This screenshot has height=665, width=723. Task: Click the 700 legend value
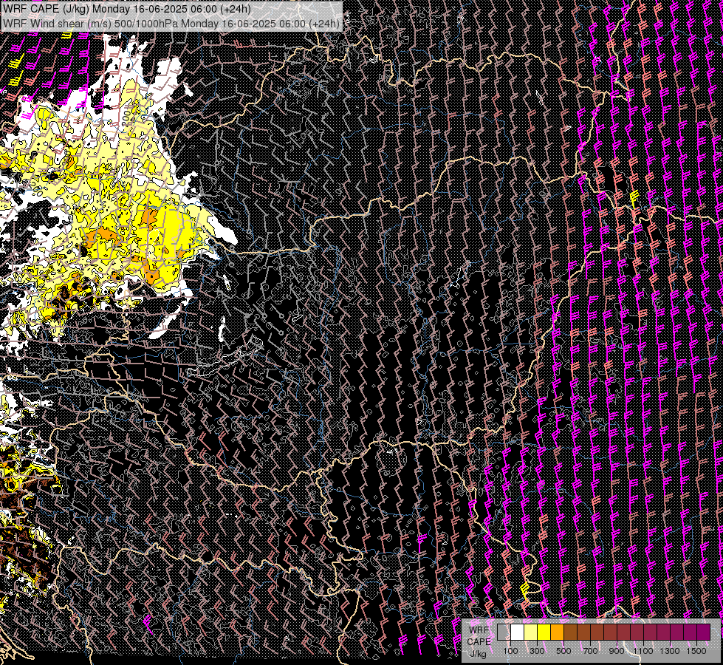tap(590, 651)
